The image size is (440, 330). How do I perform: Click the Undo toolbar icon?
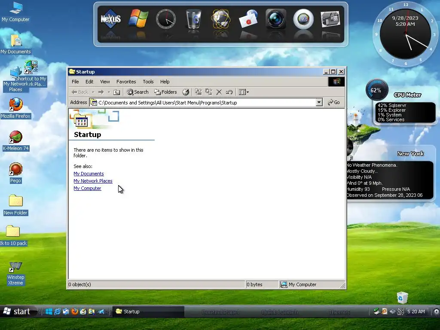[229, 92]
